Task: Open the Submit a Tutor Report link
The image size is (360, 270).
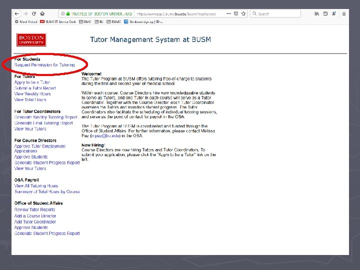Action: click(35, 88)
